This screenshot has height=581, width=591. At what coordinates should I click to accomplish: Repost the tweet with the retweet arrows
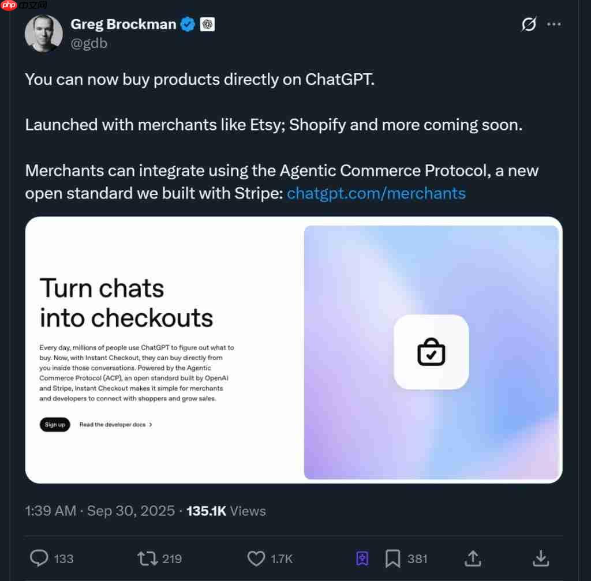tap(148, 558)
